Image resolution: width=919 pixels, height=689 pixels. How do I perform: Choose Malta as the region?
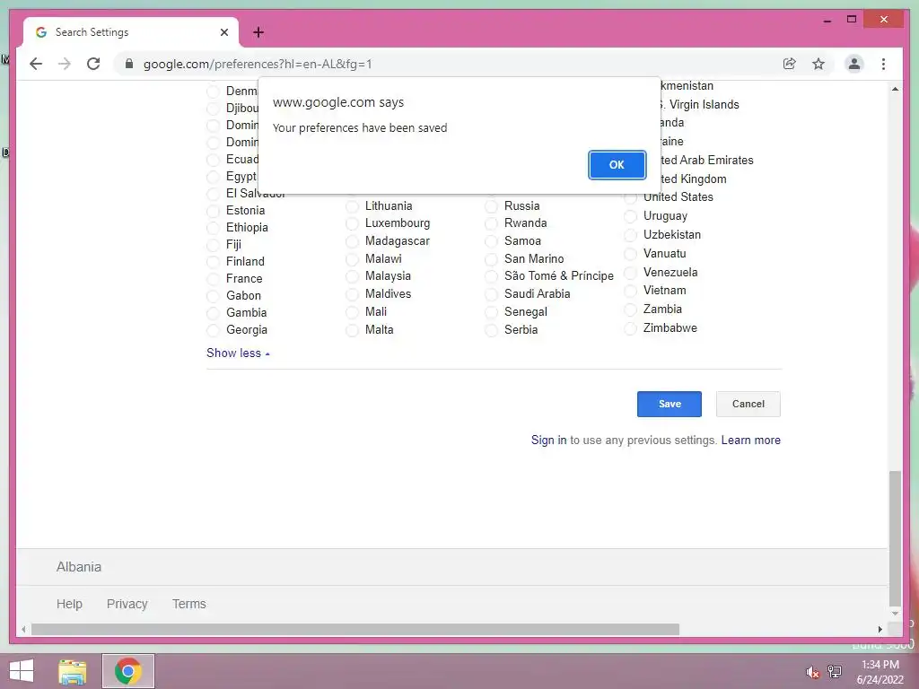click(352, 330)
